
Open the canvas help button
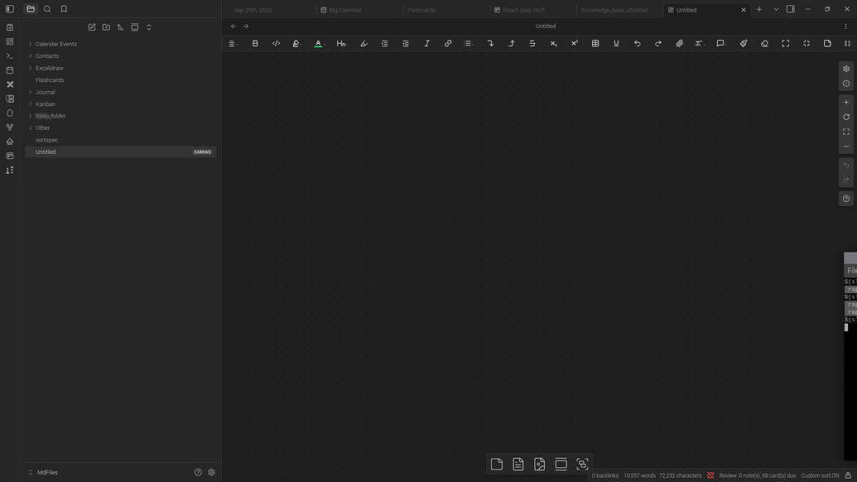(x=845, y=199)
